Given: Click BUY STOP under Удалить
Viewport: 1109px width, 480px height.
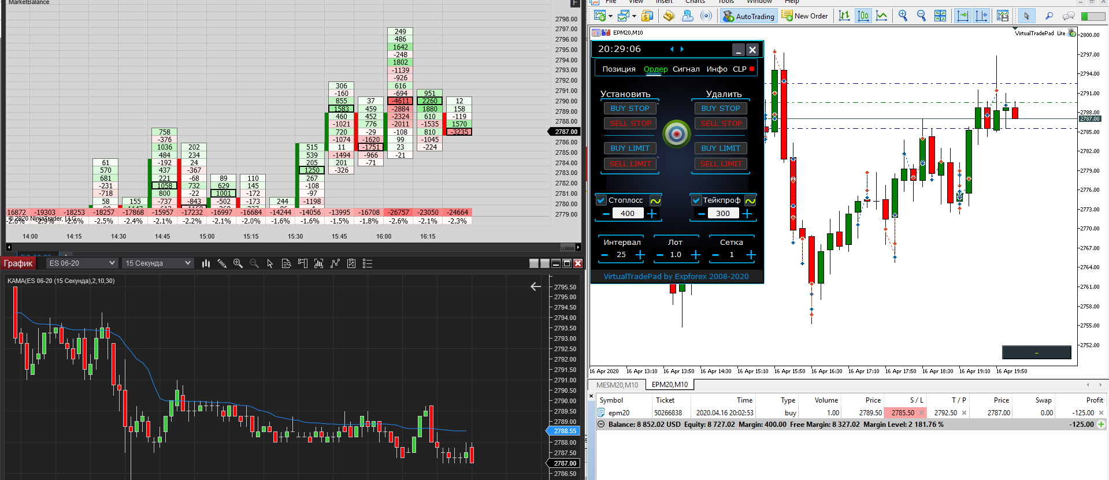Looking at the screenshot, I should [x=721, y=109].
